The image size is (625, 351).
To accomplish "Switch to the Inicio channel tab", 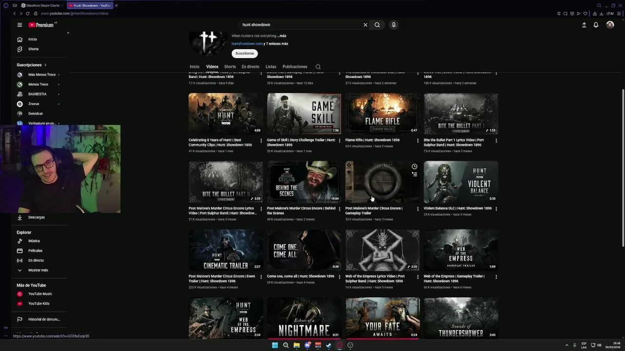I will click(194, 67).
